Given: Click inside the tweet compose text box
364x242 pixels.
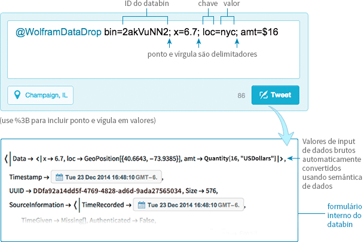Looking at the screenshot, I should [x=154, y=50].
